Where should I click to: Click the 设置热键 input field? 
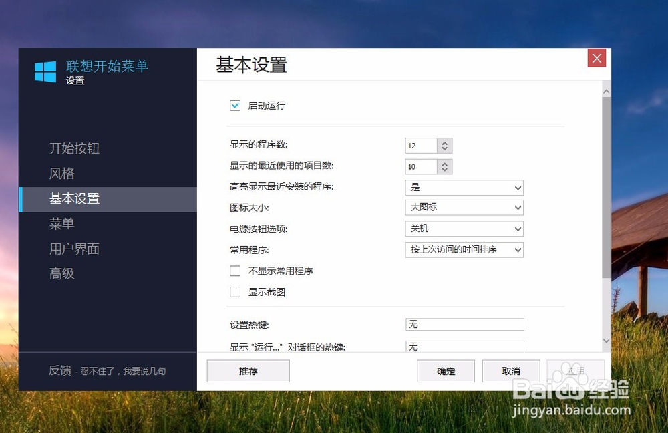[464, 324]
